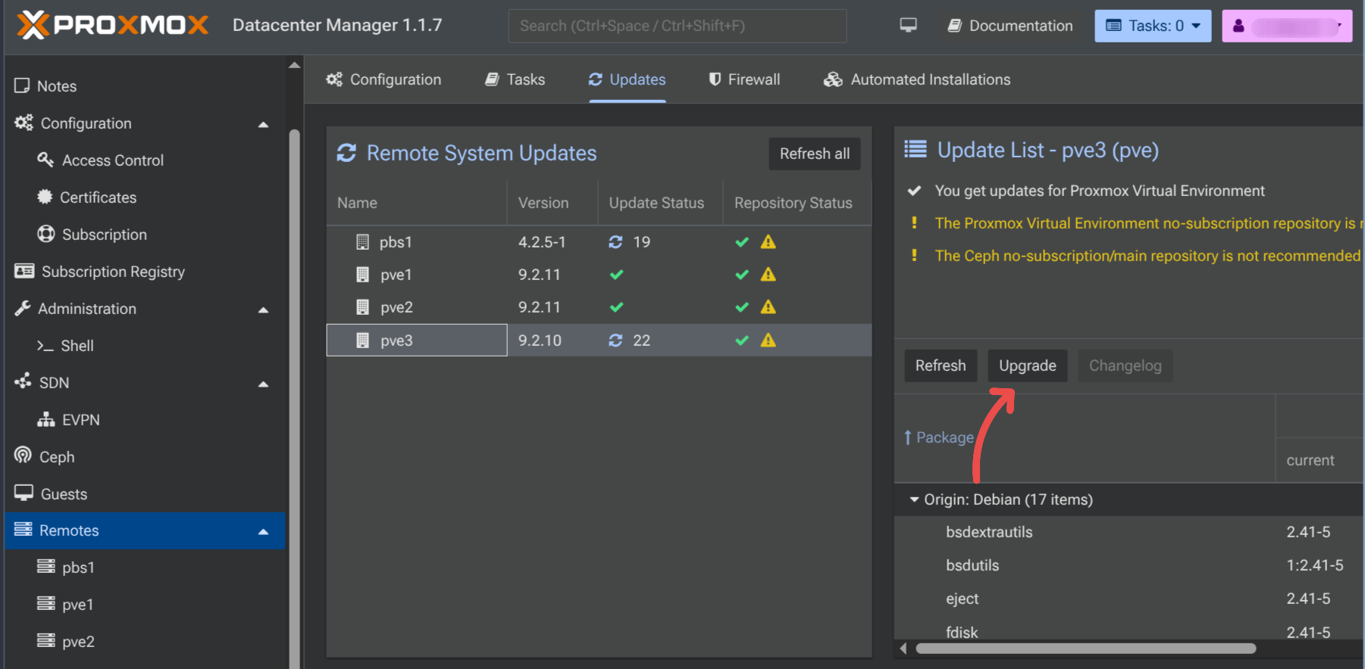Switch to the Firewall tab
Screen dimensions: 1365x669
(744, 79)
